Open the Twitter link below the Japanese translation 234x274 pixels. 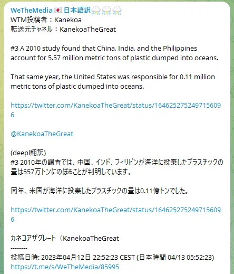click(x=115, y=214)
